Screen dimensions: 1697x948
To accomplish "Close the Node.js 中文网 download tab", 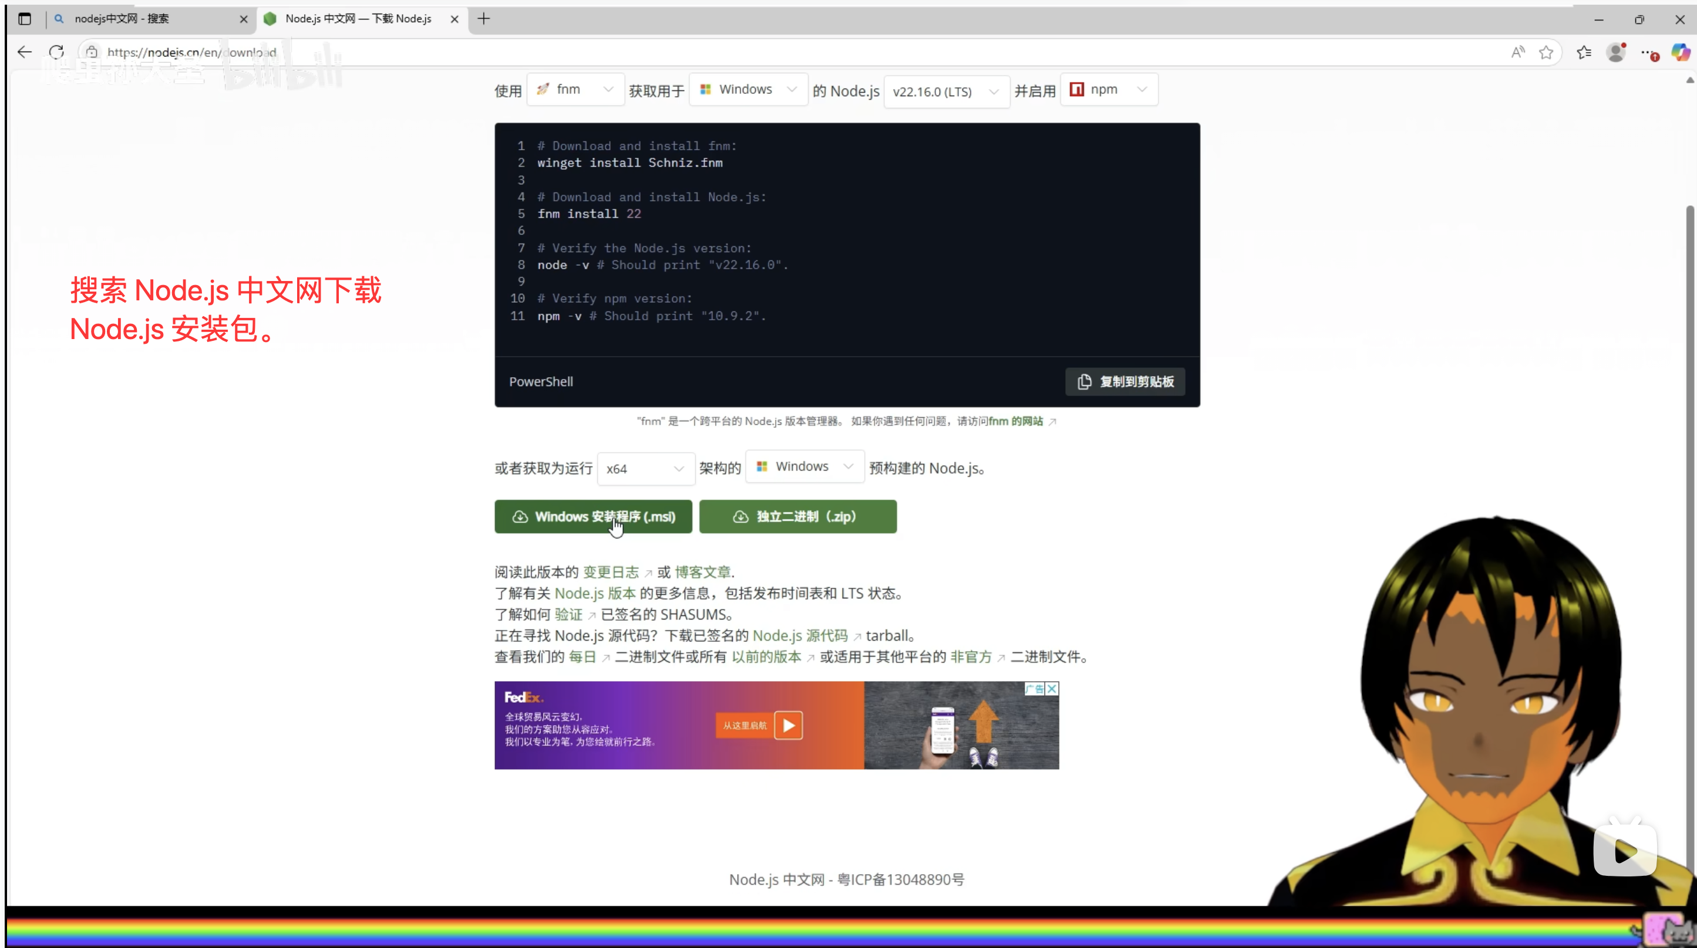I will pyautogui.click(x=454, y=19).
